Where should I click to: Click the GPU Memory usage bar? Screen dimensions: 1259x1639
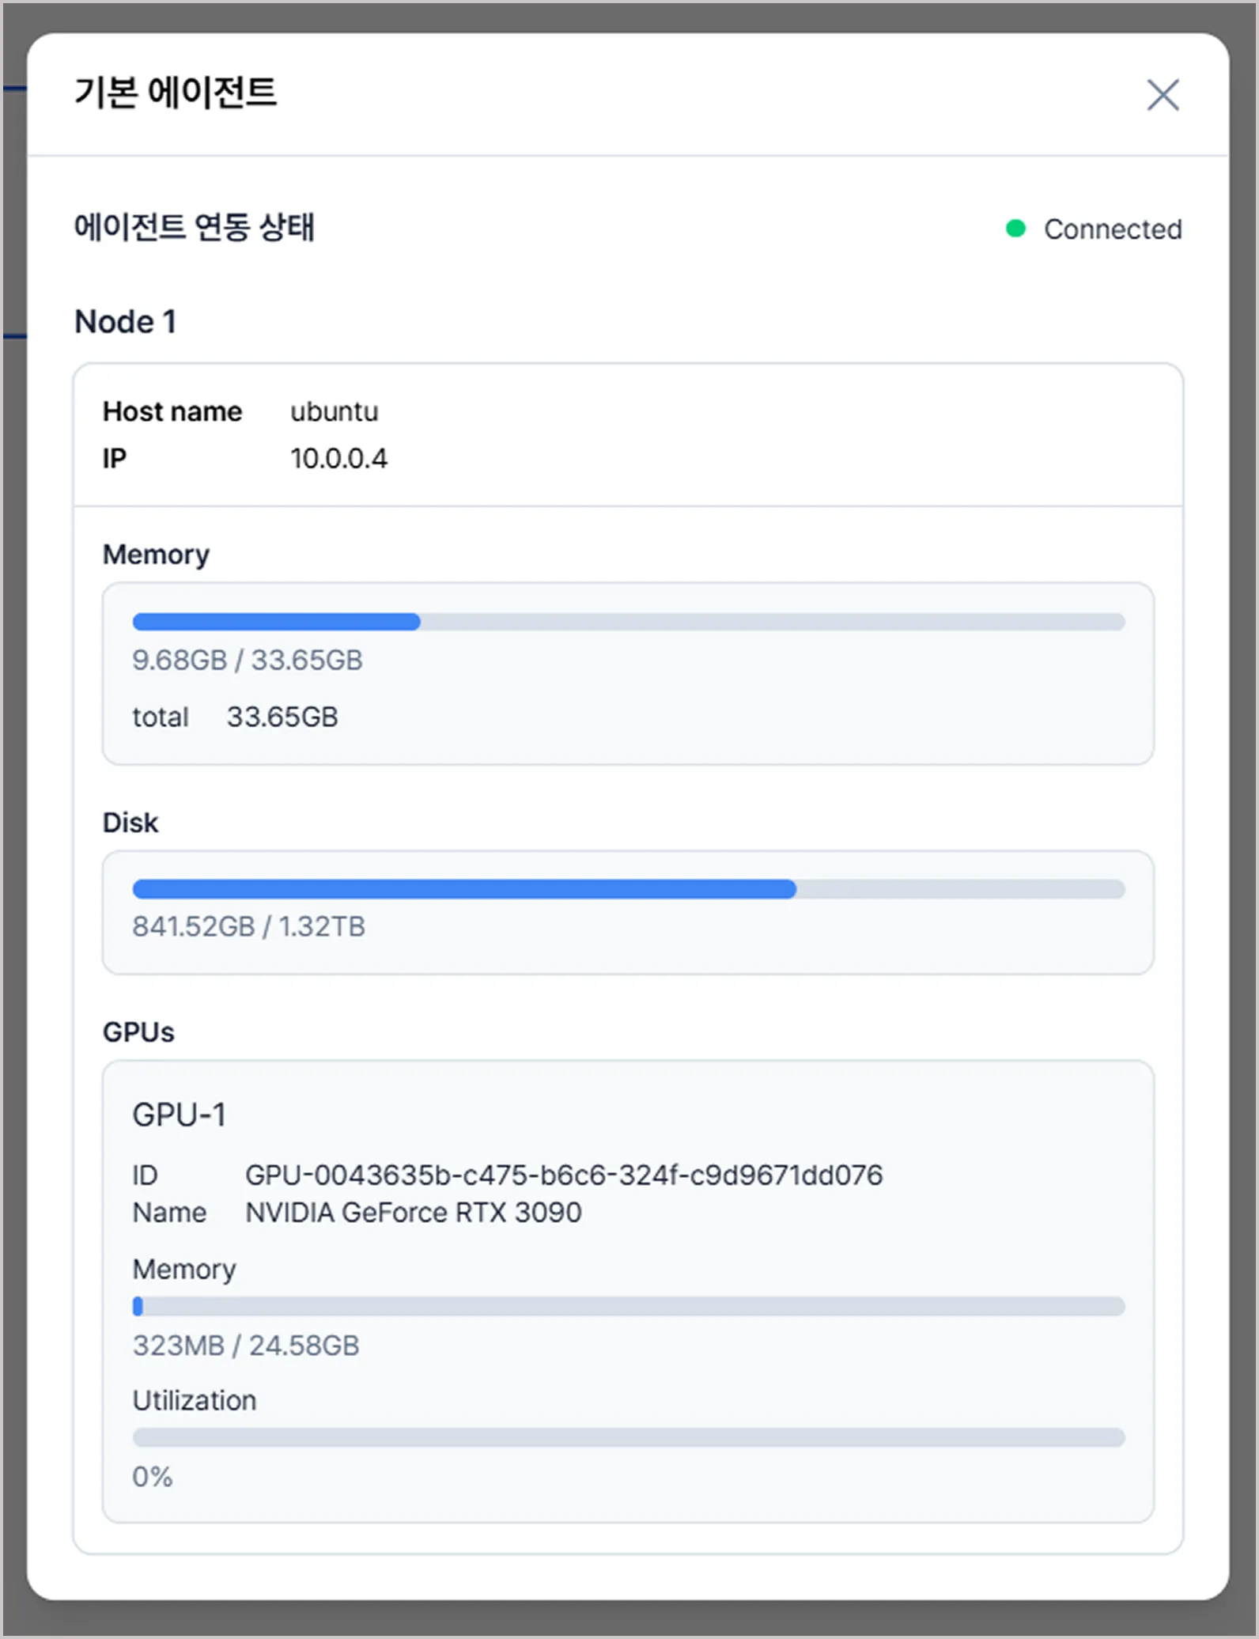pos(629,1306)
